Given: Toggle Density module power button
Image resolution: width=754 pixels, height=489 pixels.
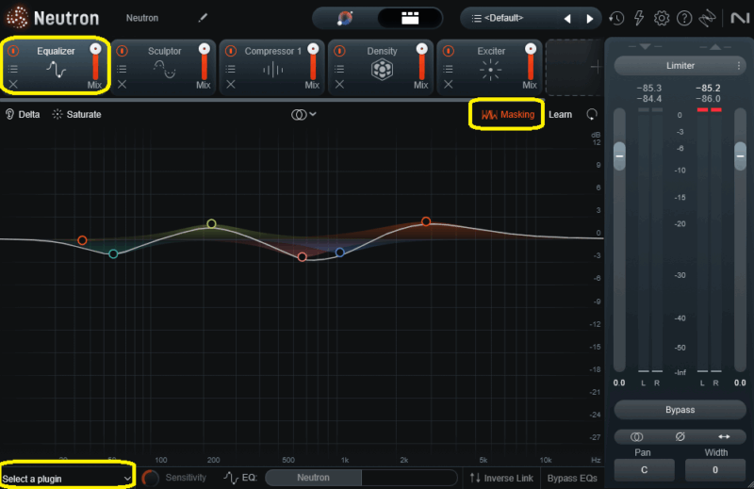Looking at the screenshot, I should pyautogui.click(x=339, y=51).
